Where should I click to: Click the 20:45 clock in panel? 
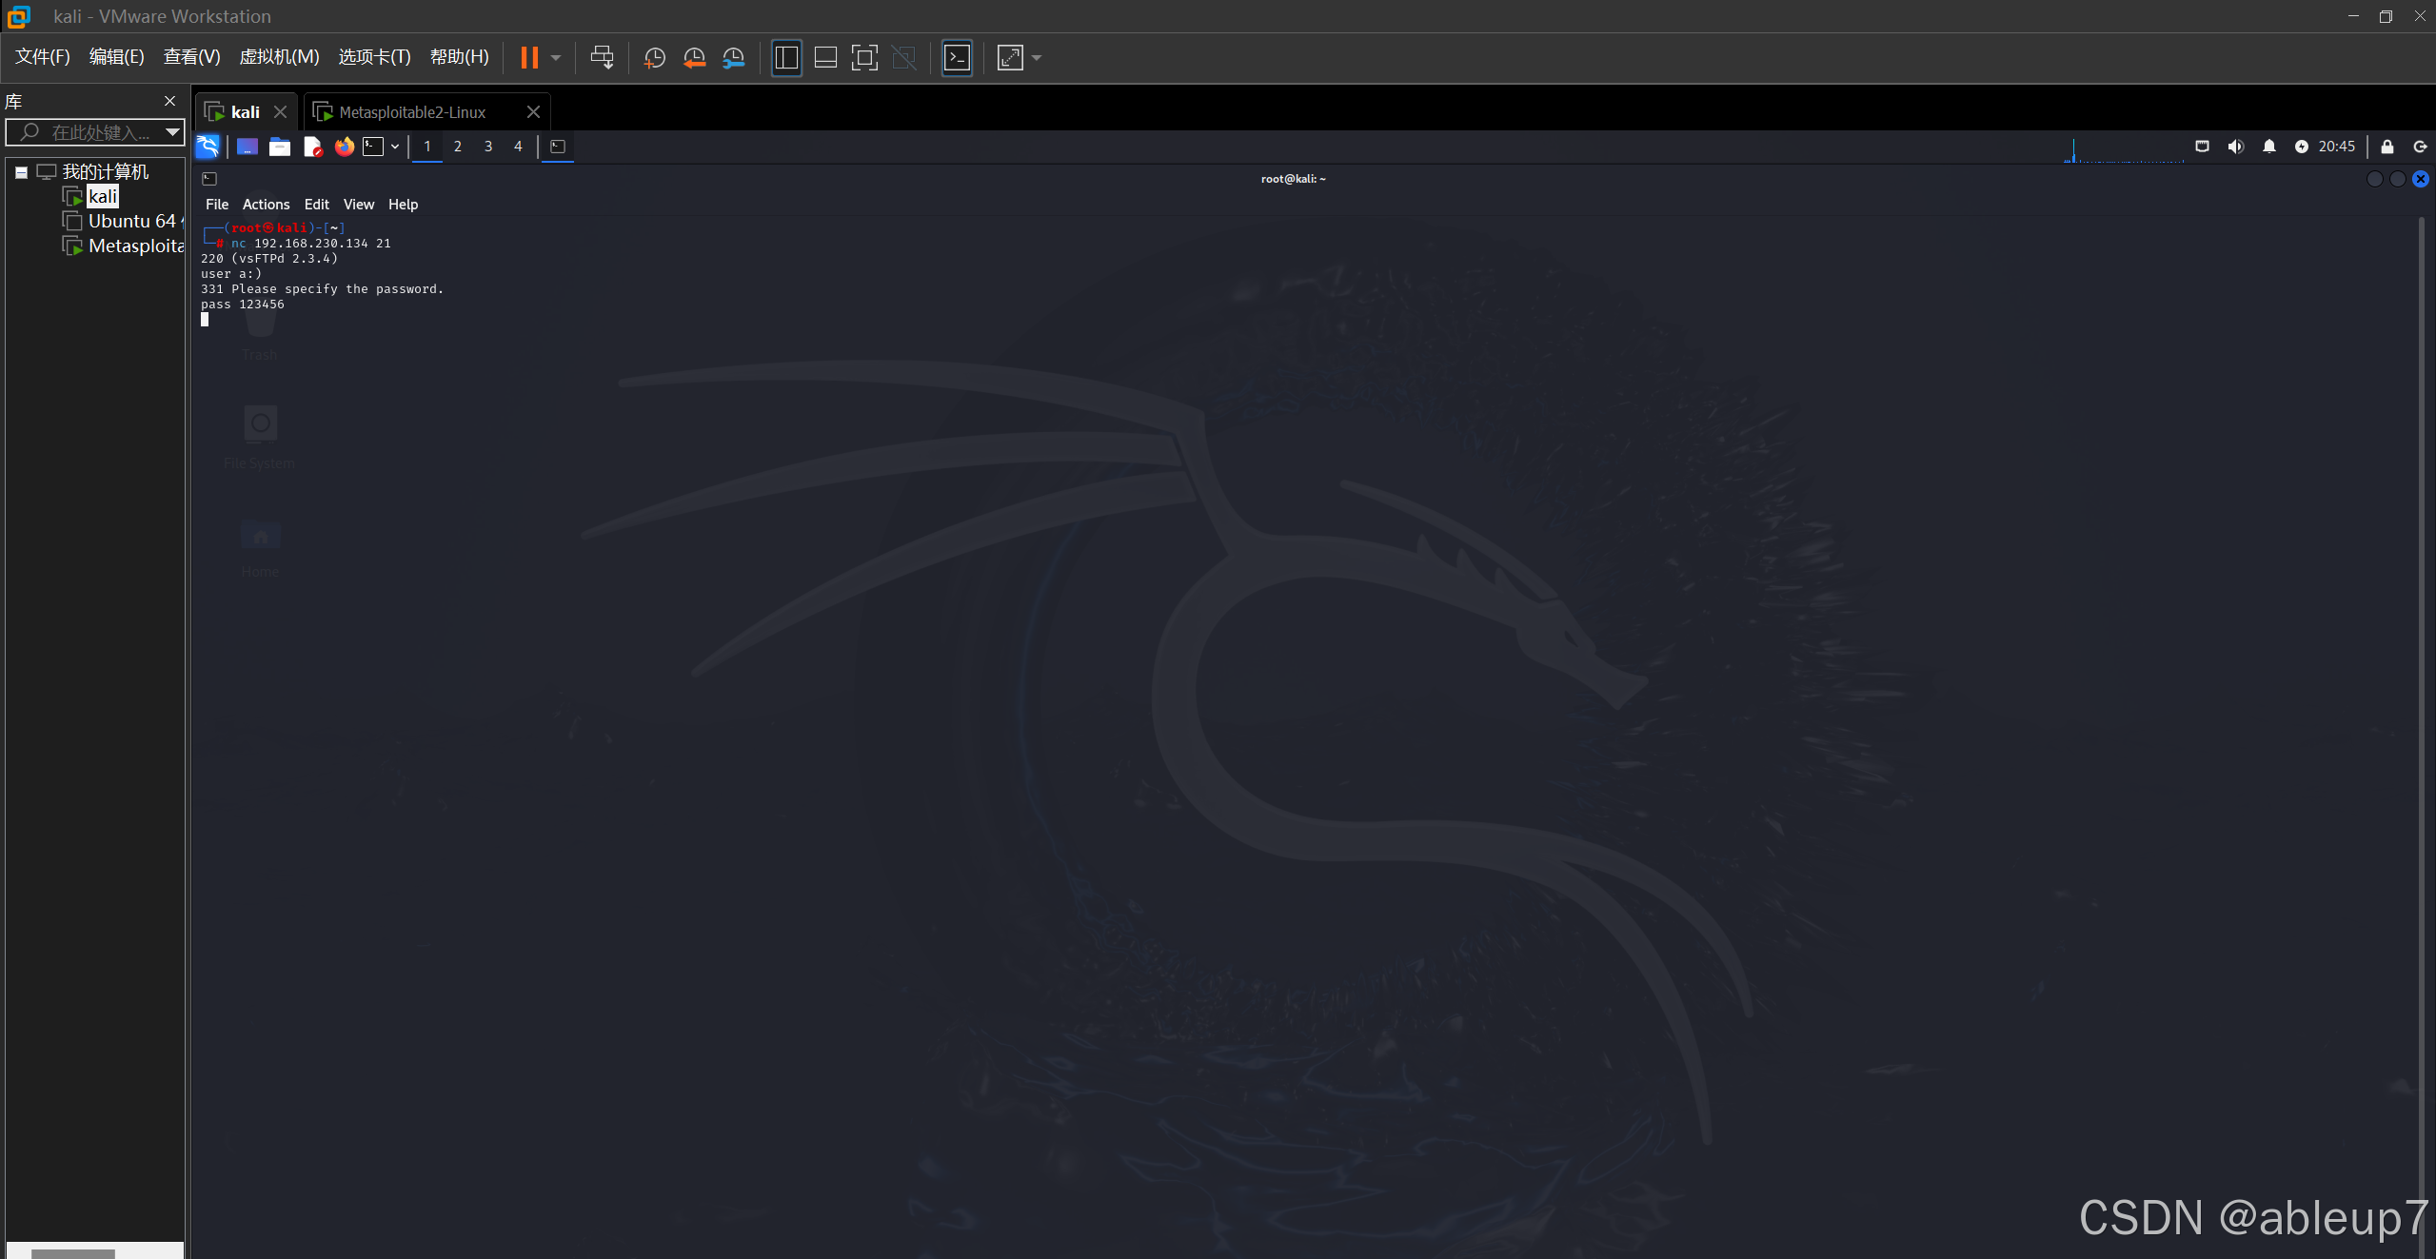2336,147
